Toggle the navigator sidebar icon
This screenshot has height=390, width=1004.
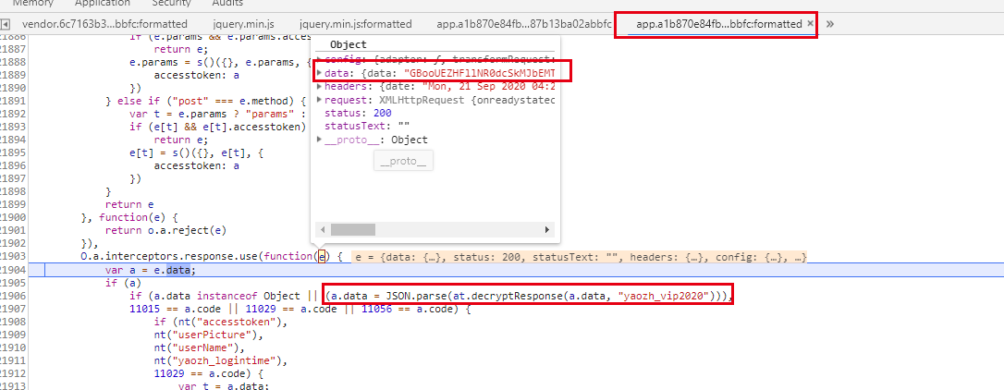(6, 24)
